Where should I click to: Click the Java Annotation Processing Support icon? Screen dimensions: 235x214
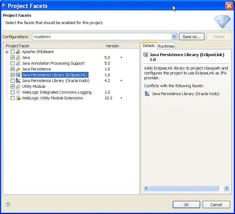[18, 63]
